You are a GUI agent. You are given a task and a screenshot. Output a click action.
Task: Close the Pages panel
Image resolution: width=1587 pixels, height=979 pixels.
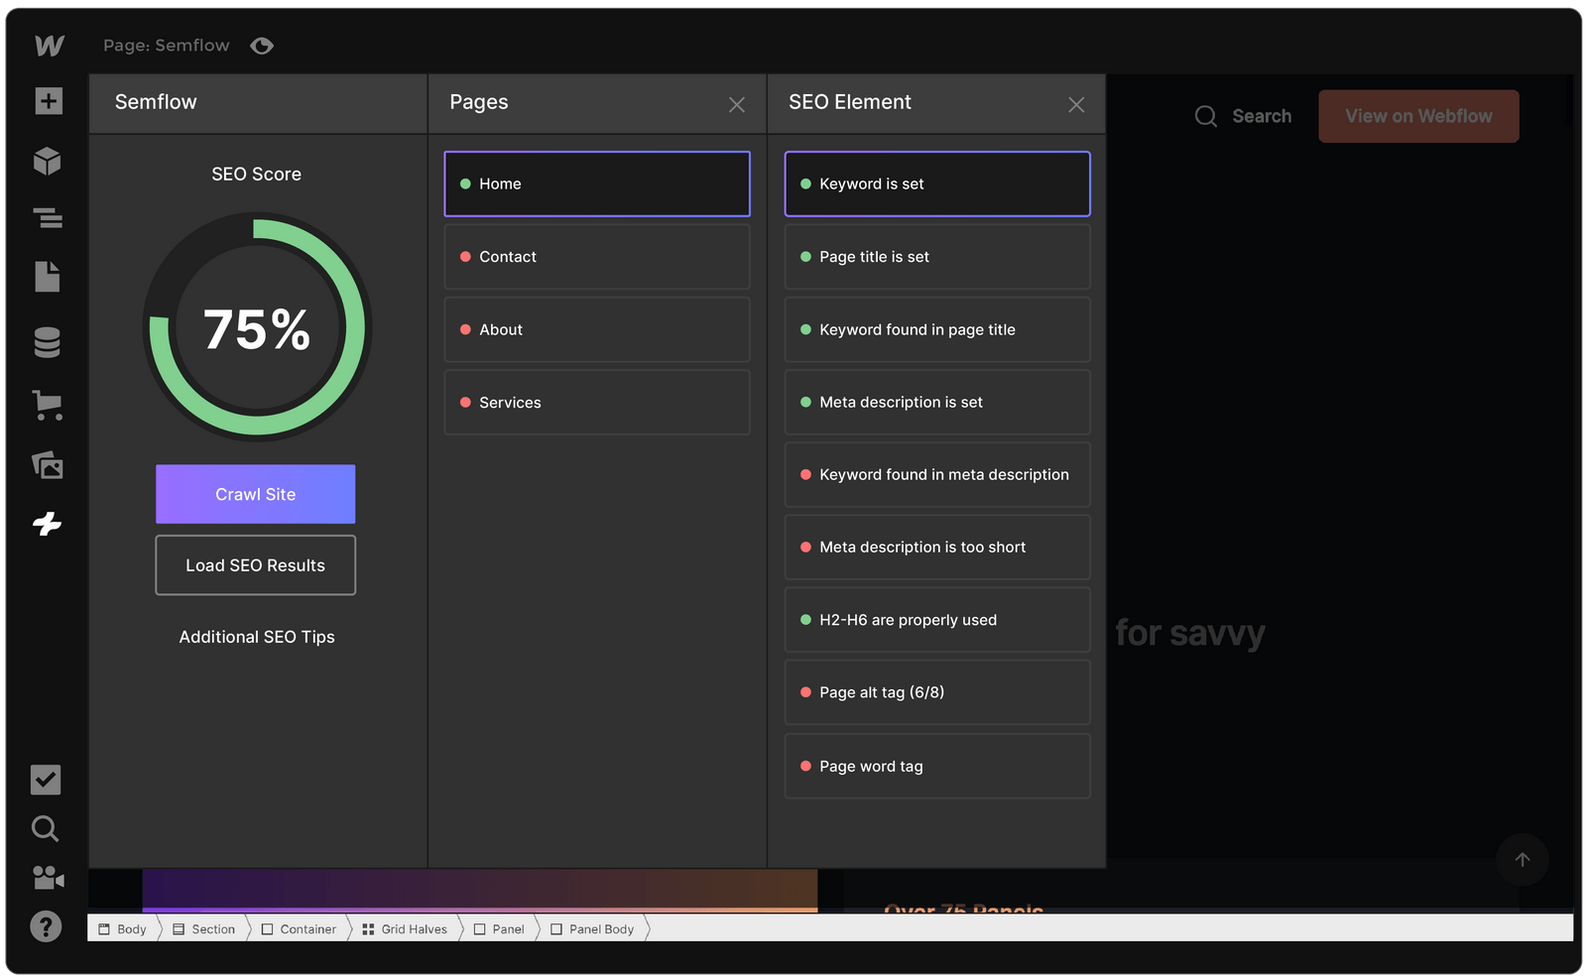737,104
